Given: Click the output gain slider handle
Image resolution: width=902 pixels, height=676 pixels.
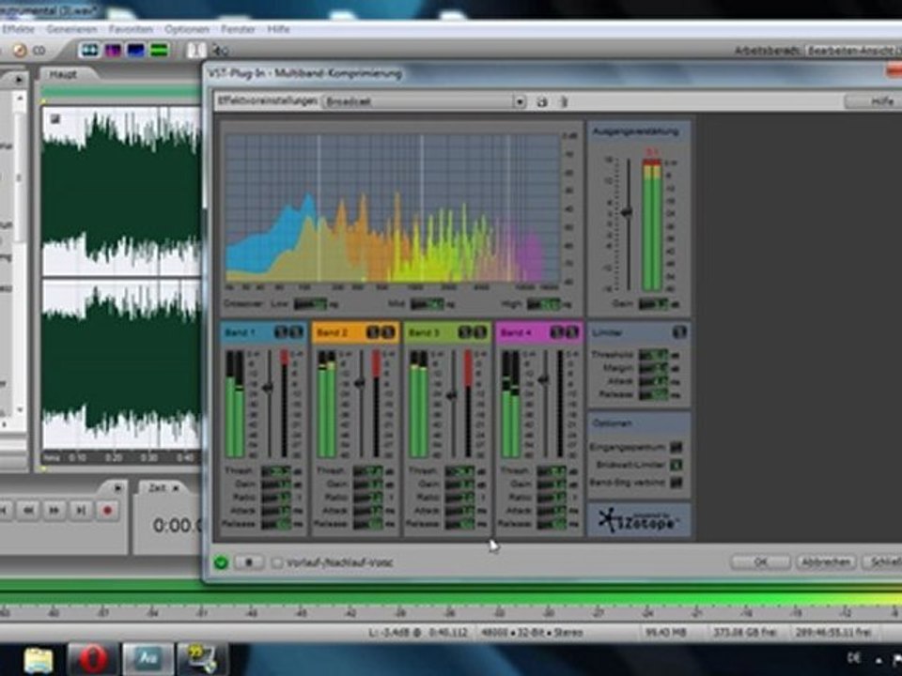Looking at the screenshot, I should (627, 211).
